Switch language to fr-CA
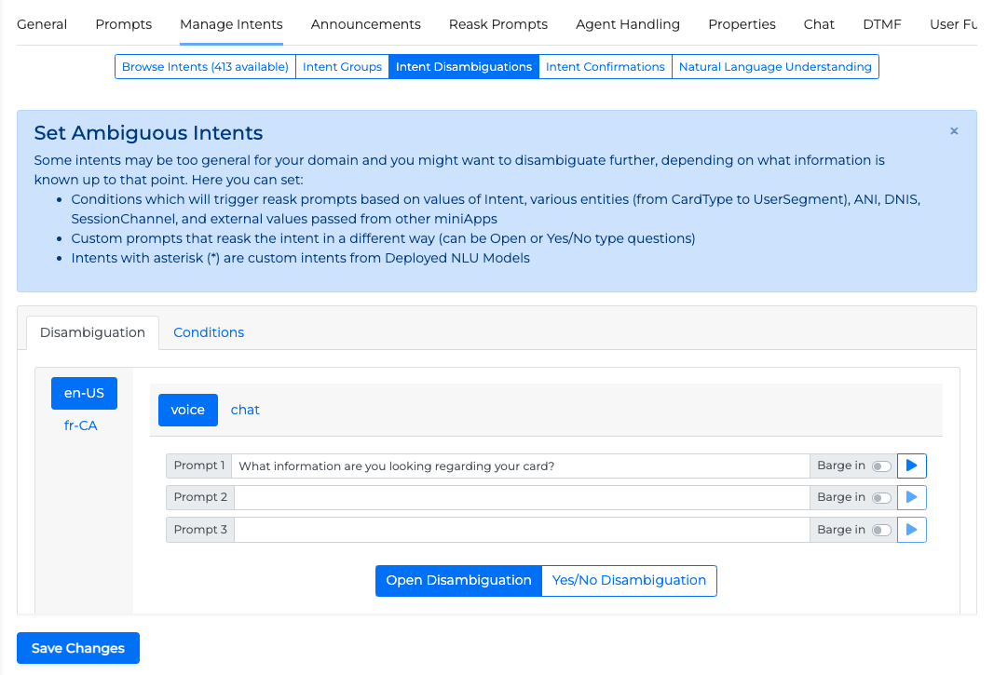Viewport: 994px width, 675px height. click(x=80, y=425)
